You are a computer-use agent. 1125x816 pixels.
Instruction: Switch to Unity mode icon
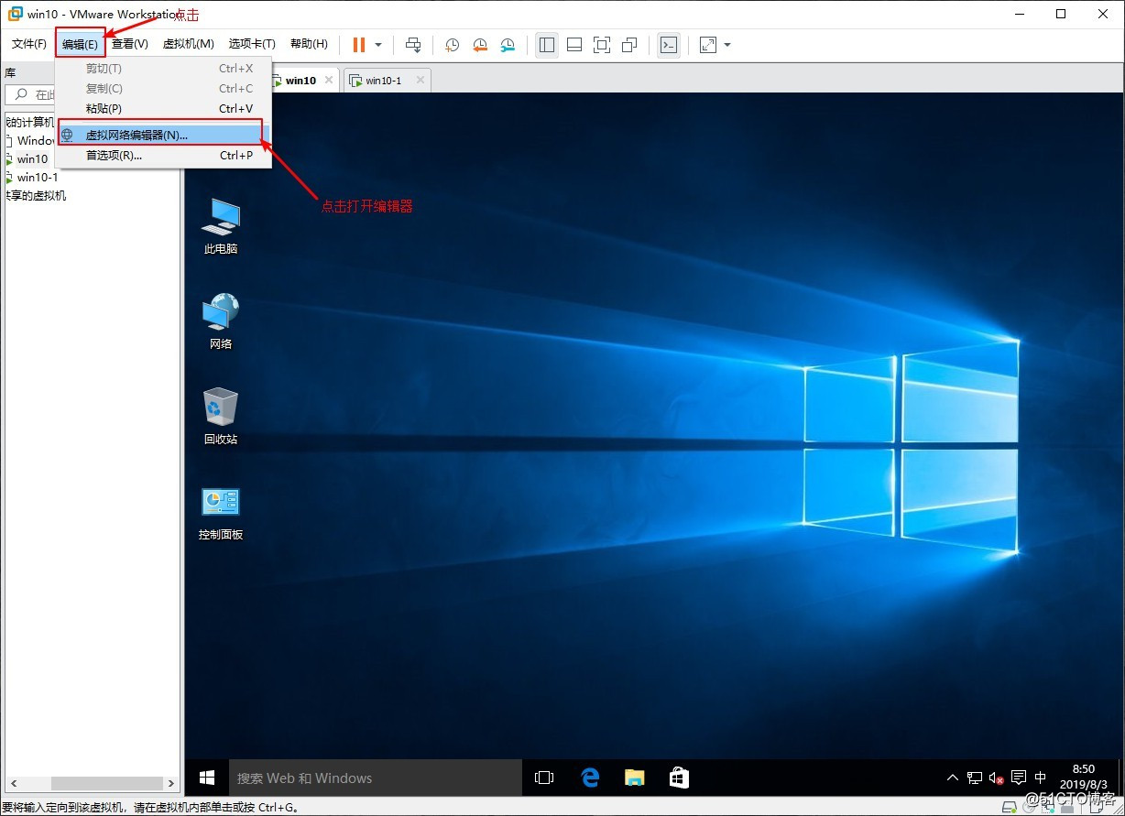(629, 44)
